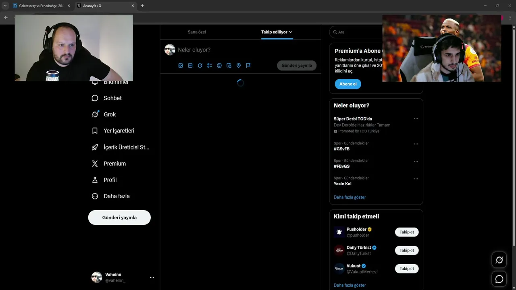516x290 pixels.
Task: Open Süper Derbi TOD'da promoted trend
Action: 353,119
